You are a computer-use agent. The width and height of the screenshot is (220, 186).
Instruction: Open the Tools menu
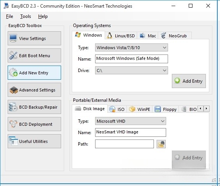pyautogui.click(x=26, y=16)
